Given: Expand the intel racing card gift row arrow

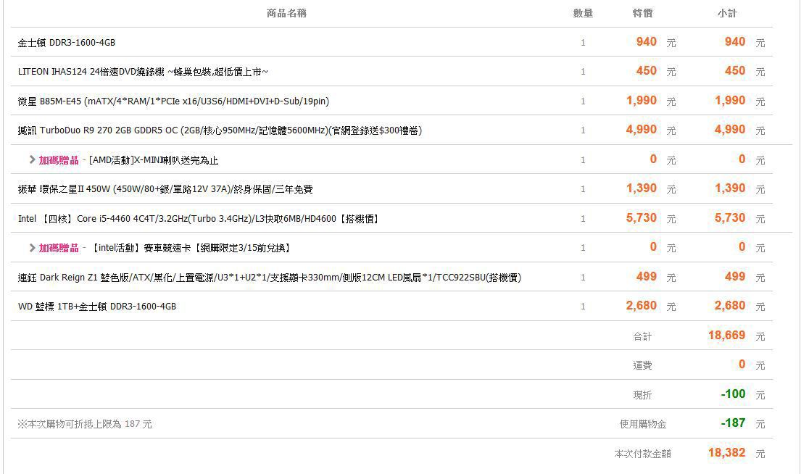Looking at the screenshot, I should tap(32, 248).
